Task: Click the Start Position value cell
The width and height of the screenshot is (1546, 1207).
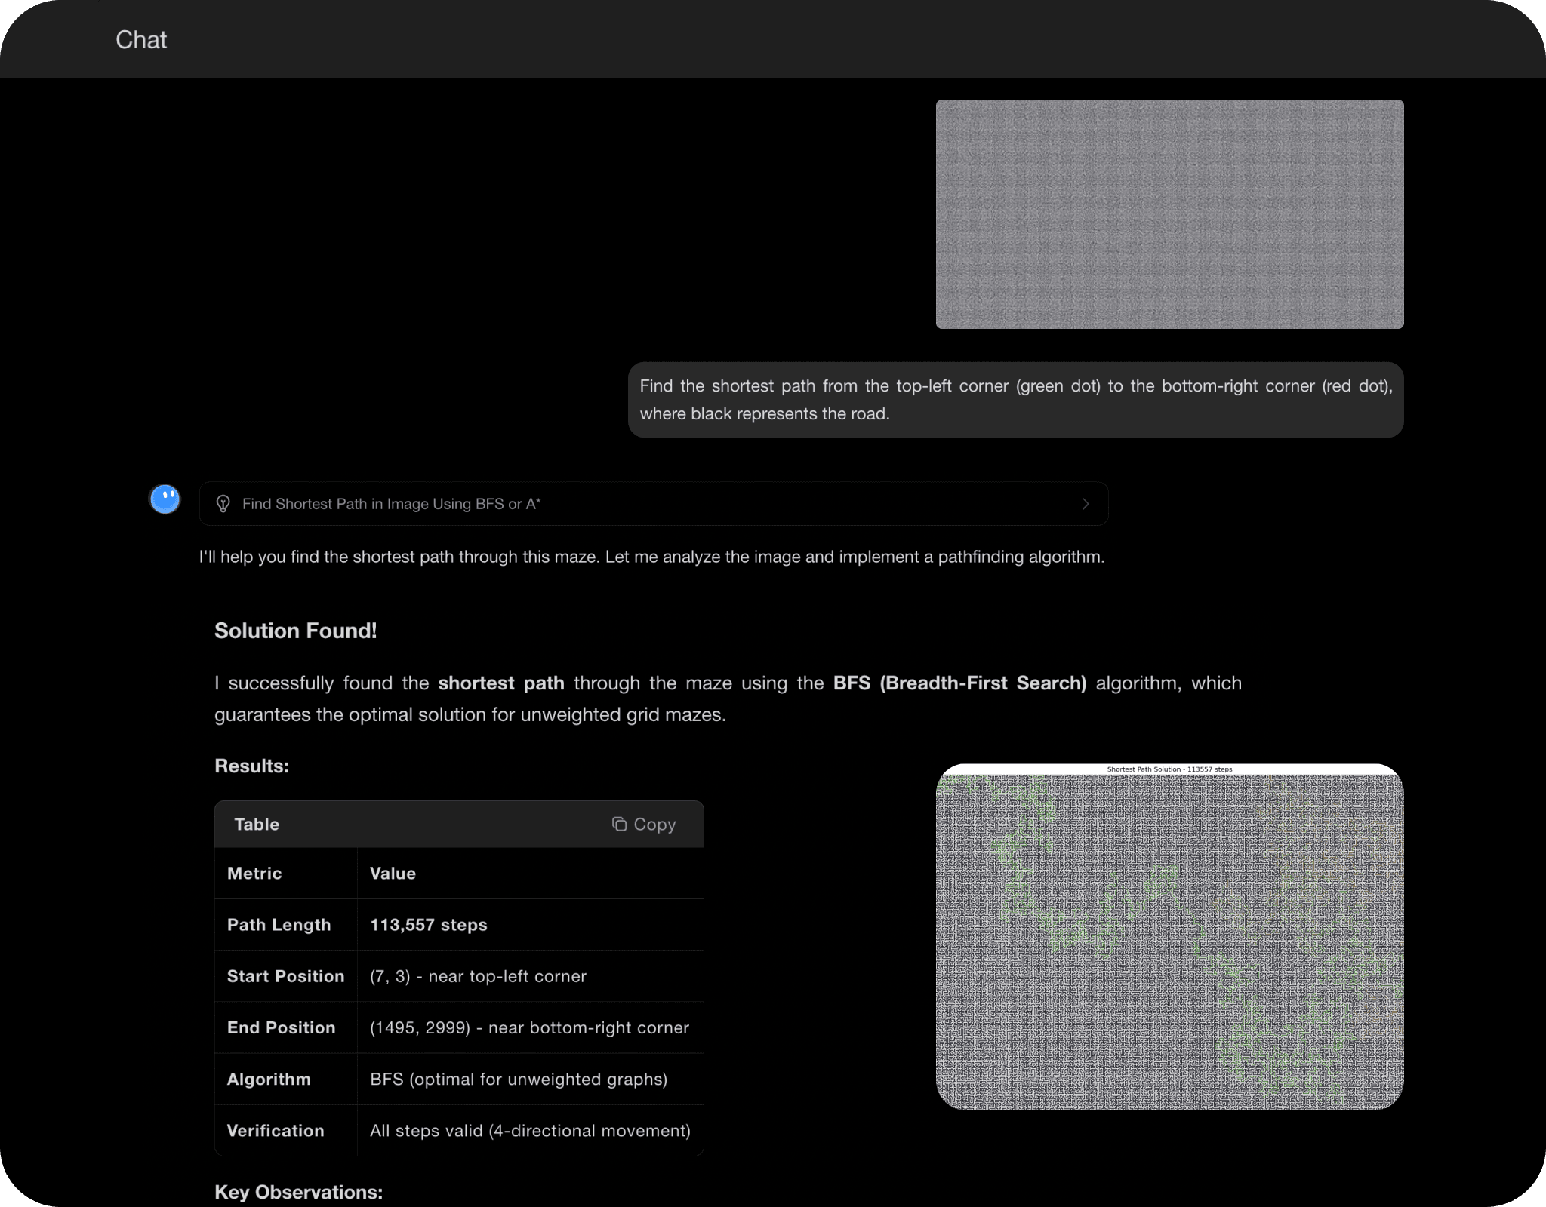Action: point(478,976)
